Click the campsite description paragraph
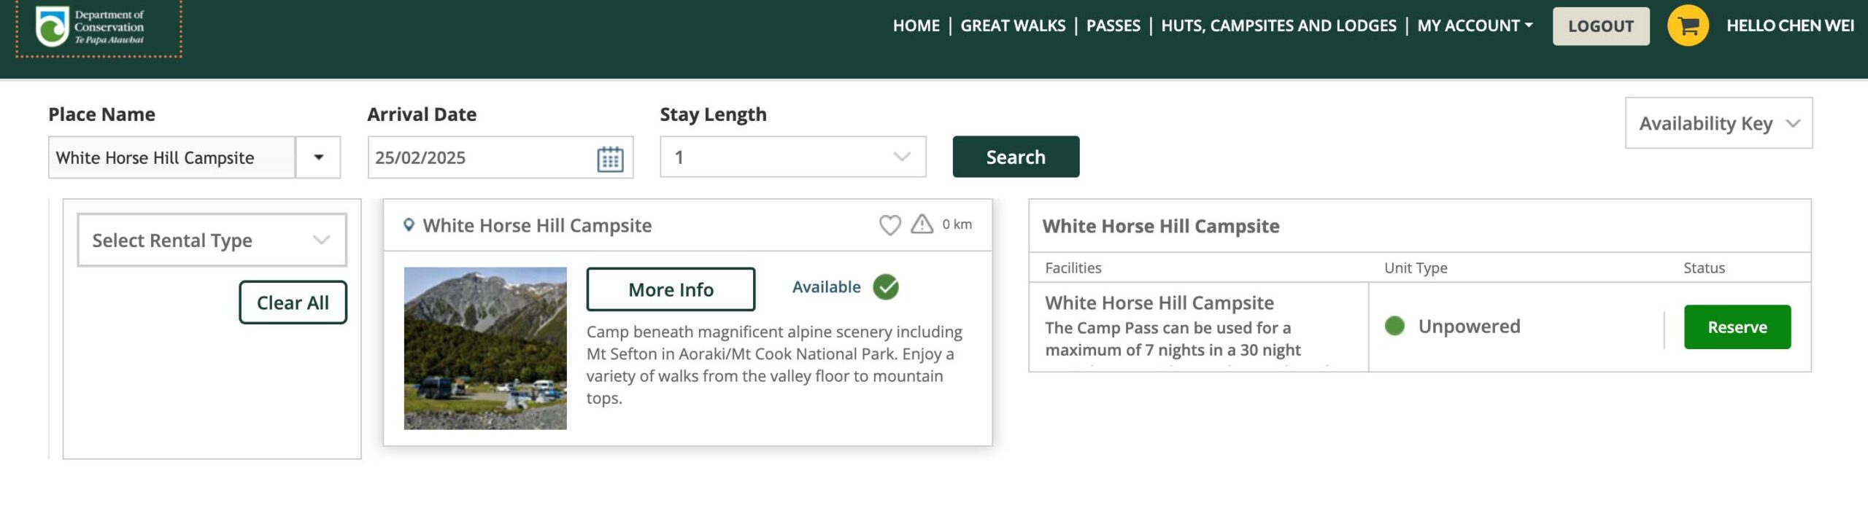Viewport: 1868px width, 524px height. coord(774,365)
